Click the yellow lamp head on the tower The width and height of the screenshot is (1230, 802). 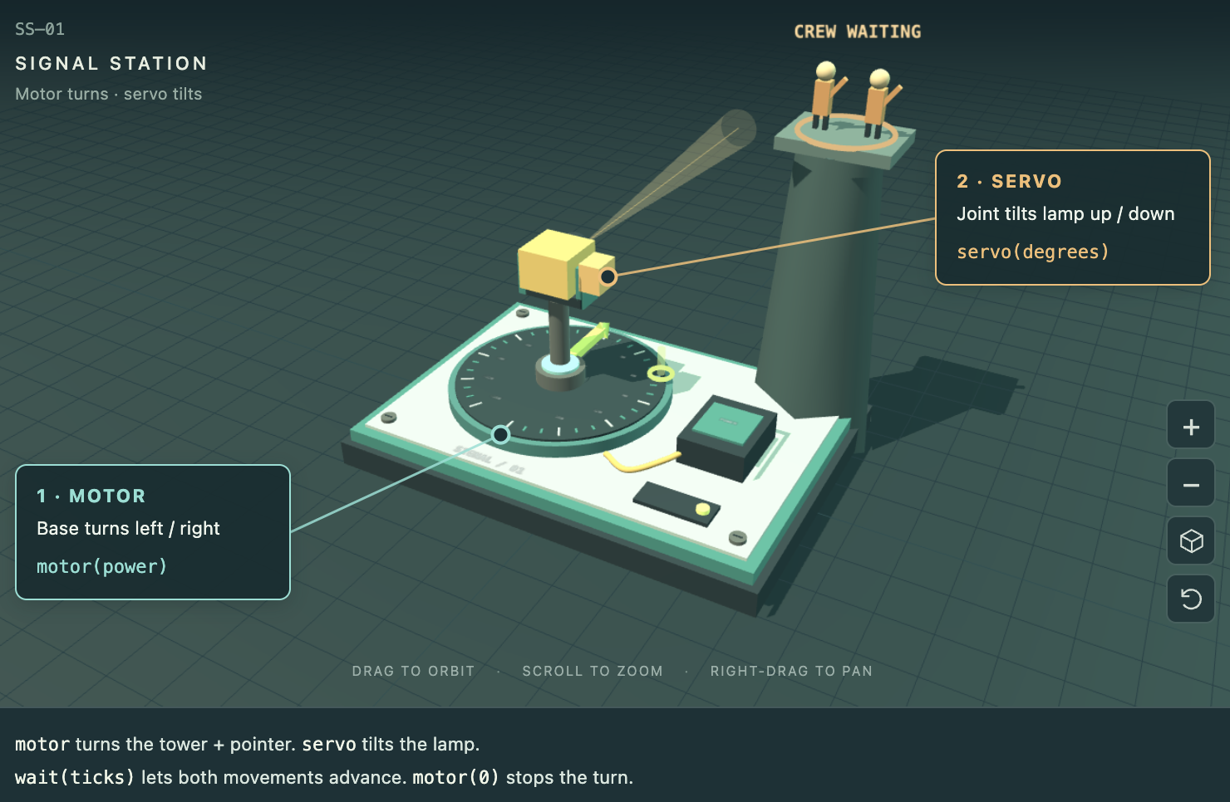(555, 264)
